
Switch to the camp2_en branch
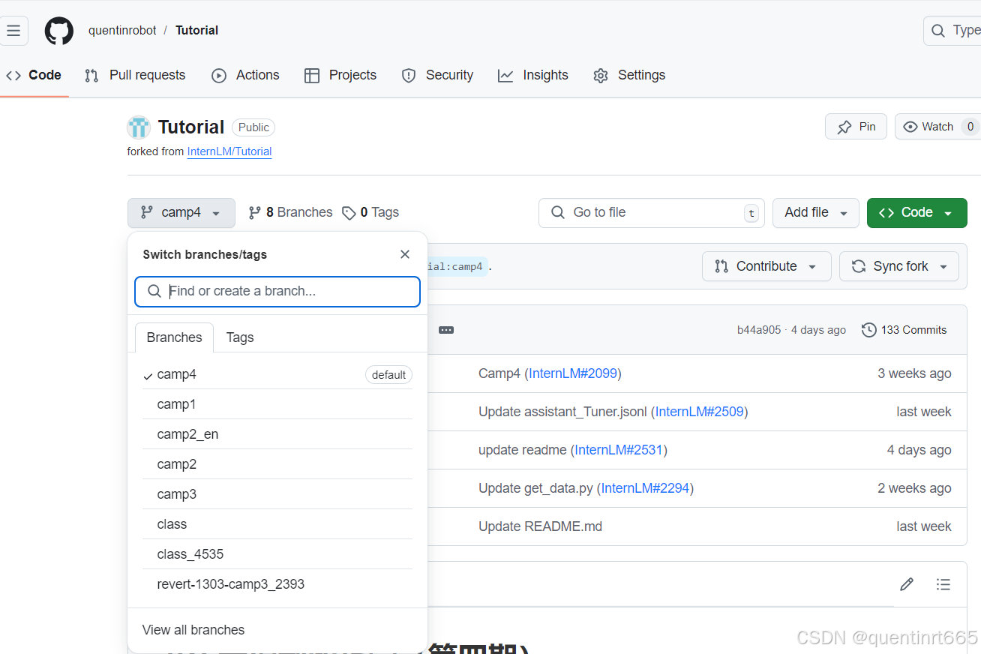click(277, 434)
